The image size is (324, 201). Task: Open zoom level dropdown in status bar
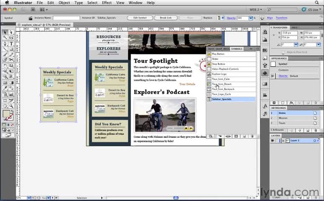[29, 198]
